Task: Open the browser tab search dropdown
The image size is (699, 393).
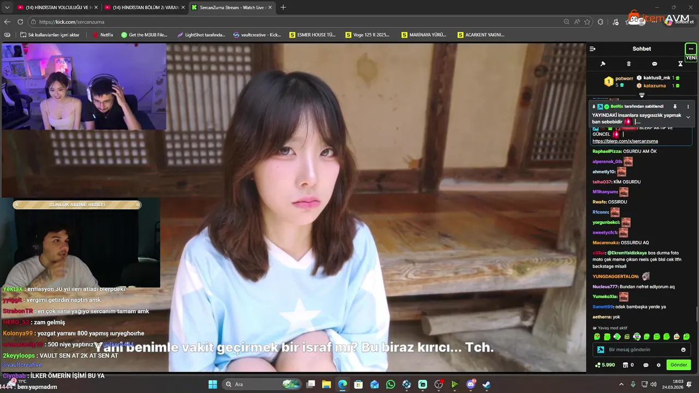Action: [7, 7]
